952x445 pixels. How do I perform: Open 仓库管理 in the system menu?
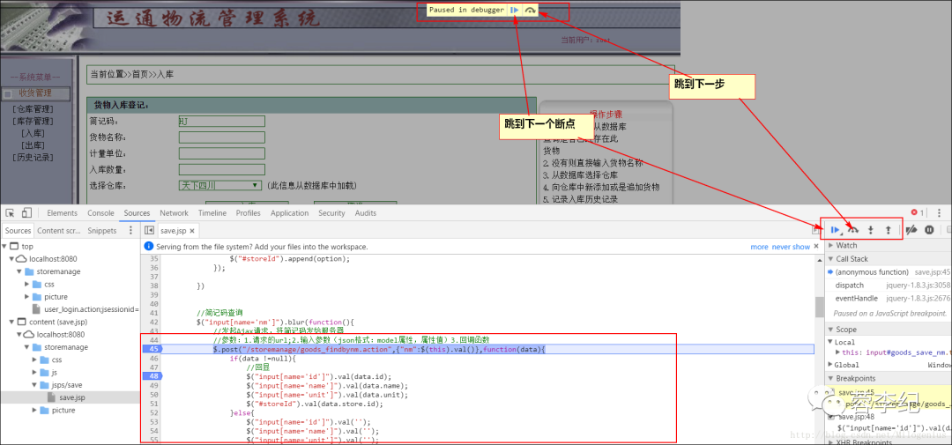point(33,109)
